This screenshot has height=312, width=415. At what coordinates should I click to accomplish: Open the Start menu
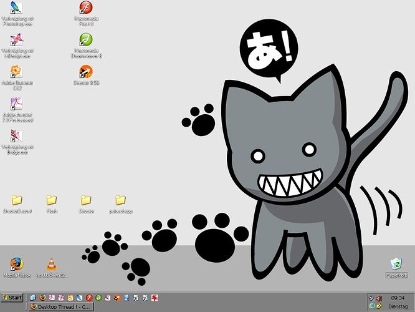pos(12,298)
